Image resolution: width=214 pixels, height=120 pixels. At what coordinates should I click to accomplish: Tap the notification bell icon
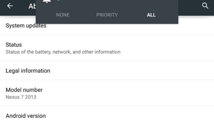tap(47, 1)
